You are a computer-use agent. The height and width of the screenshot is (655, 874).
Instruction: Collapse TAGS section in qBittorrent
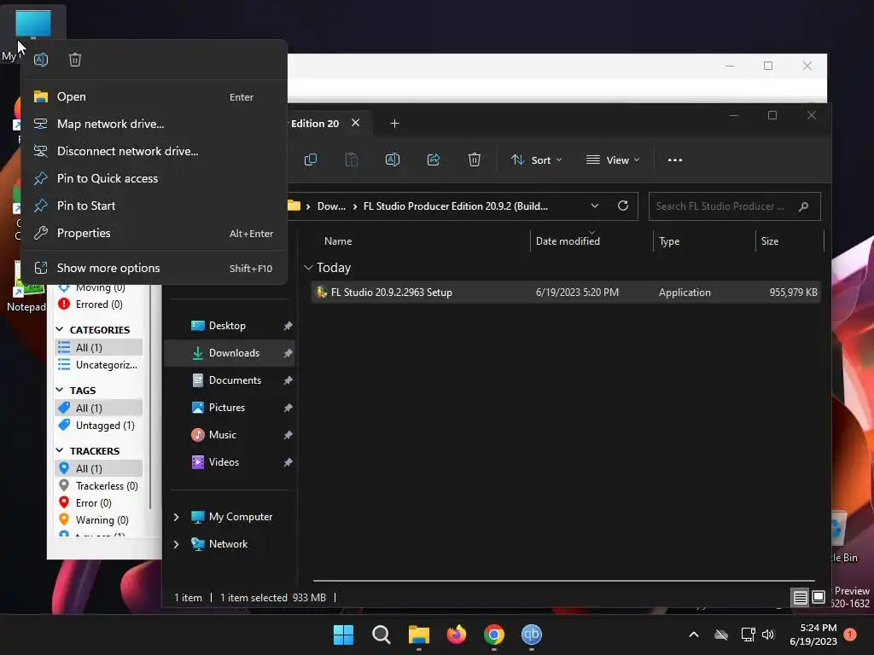click(x=60, y=391)
